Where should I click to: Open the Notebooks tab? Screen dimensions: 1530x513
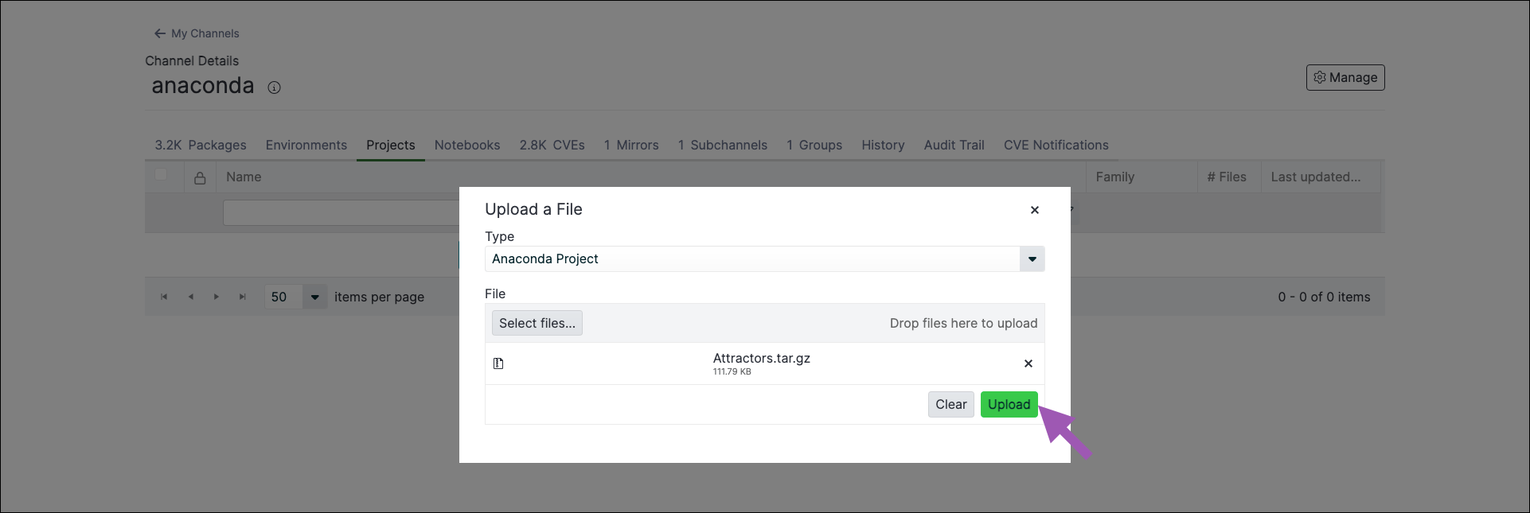pos(467,145)
